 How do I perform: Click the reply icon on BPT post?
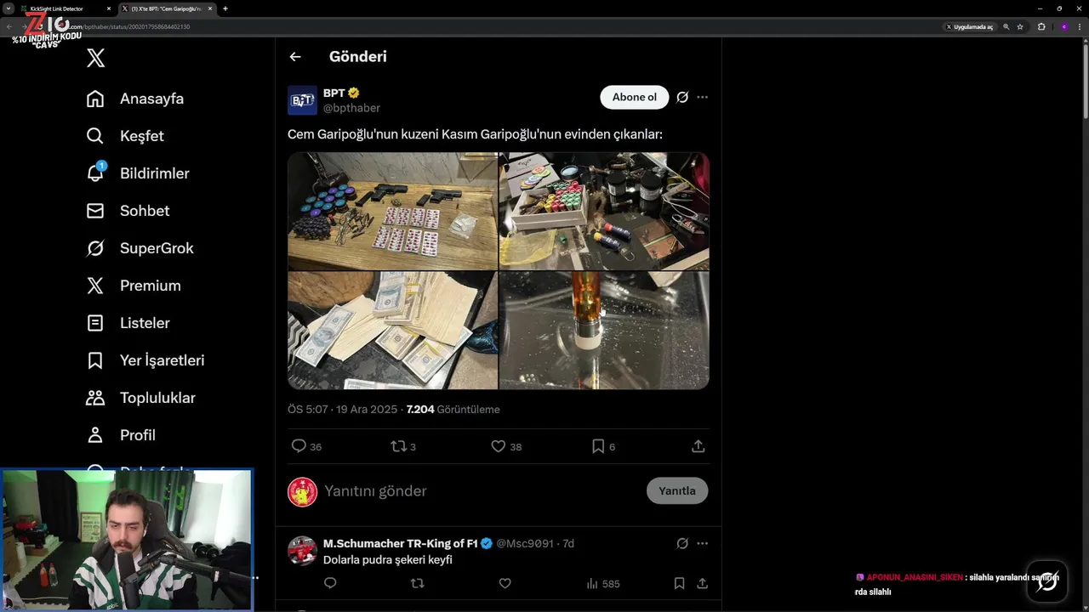click(x=299, y=446)
